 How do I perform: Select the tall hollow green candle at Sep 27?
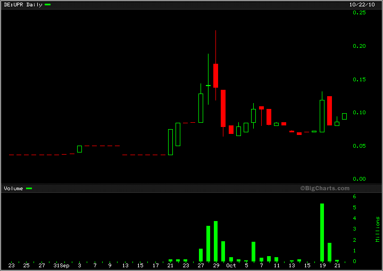click(201, 108)
